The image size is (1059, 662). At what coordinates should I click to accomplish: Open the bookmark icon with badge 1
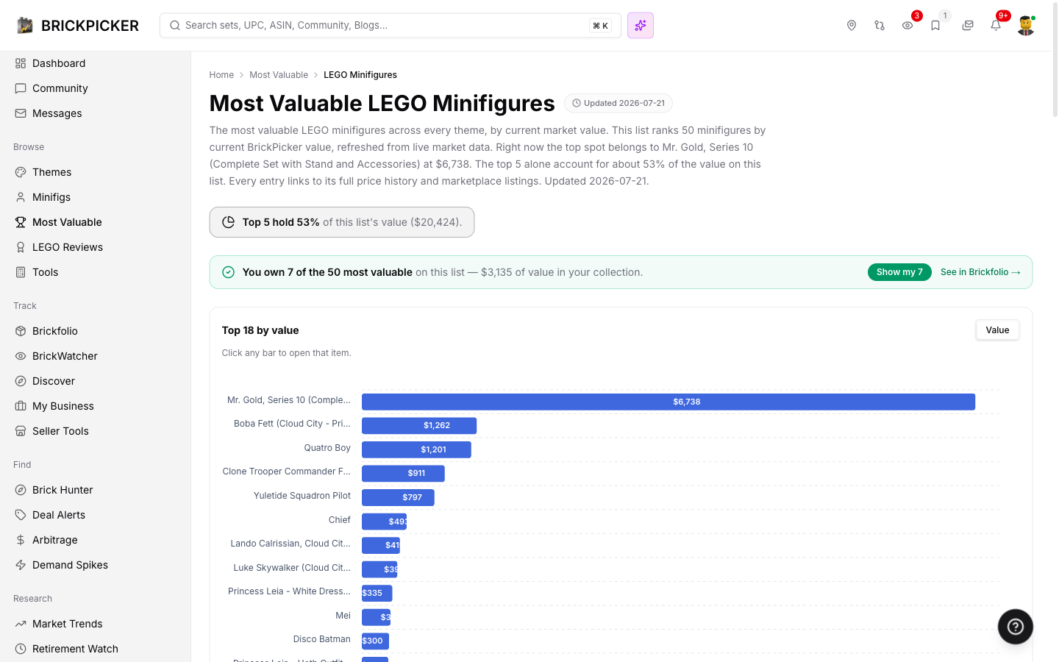[x=935, y=26]
